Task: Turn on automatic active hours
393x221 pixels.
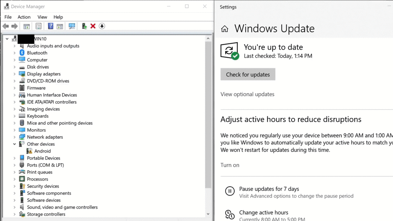Action: click(230, 165)
